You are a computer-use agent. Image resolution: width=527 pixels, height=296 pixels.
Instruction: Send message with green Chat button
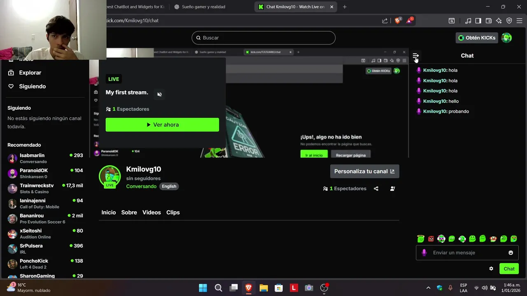(x=509, y=269)
